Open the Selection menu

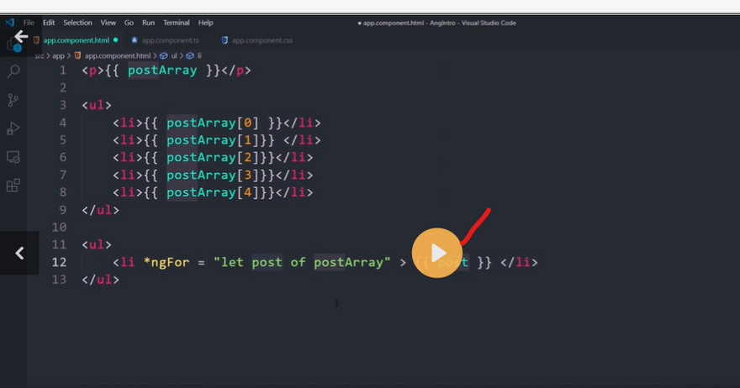(x=78, y=23)
